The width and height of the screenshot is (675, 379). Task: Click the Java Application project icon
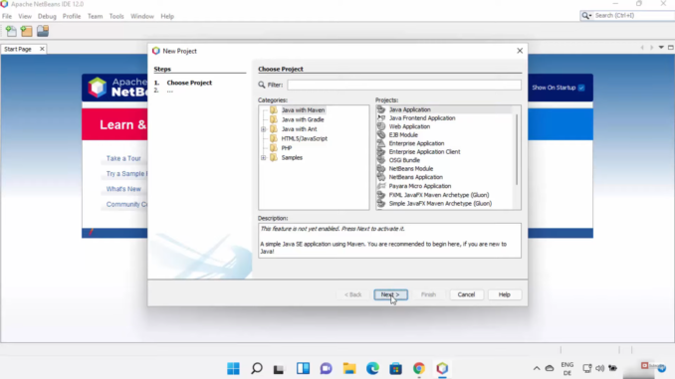[x=381, y=109]
